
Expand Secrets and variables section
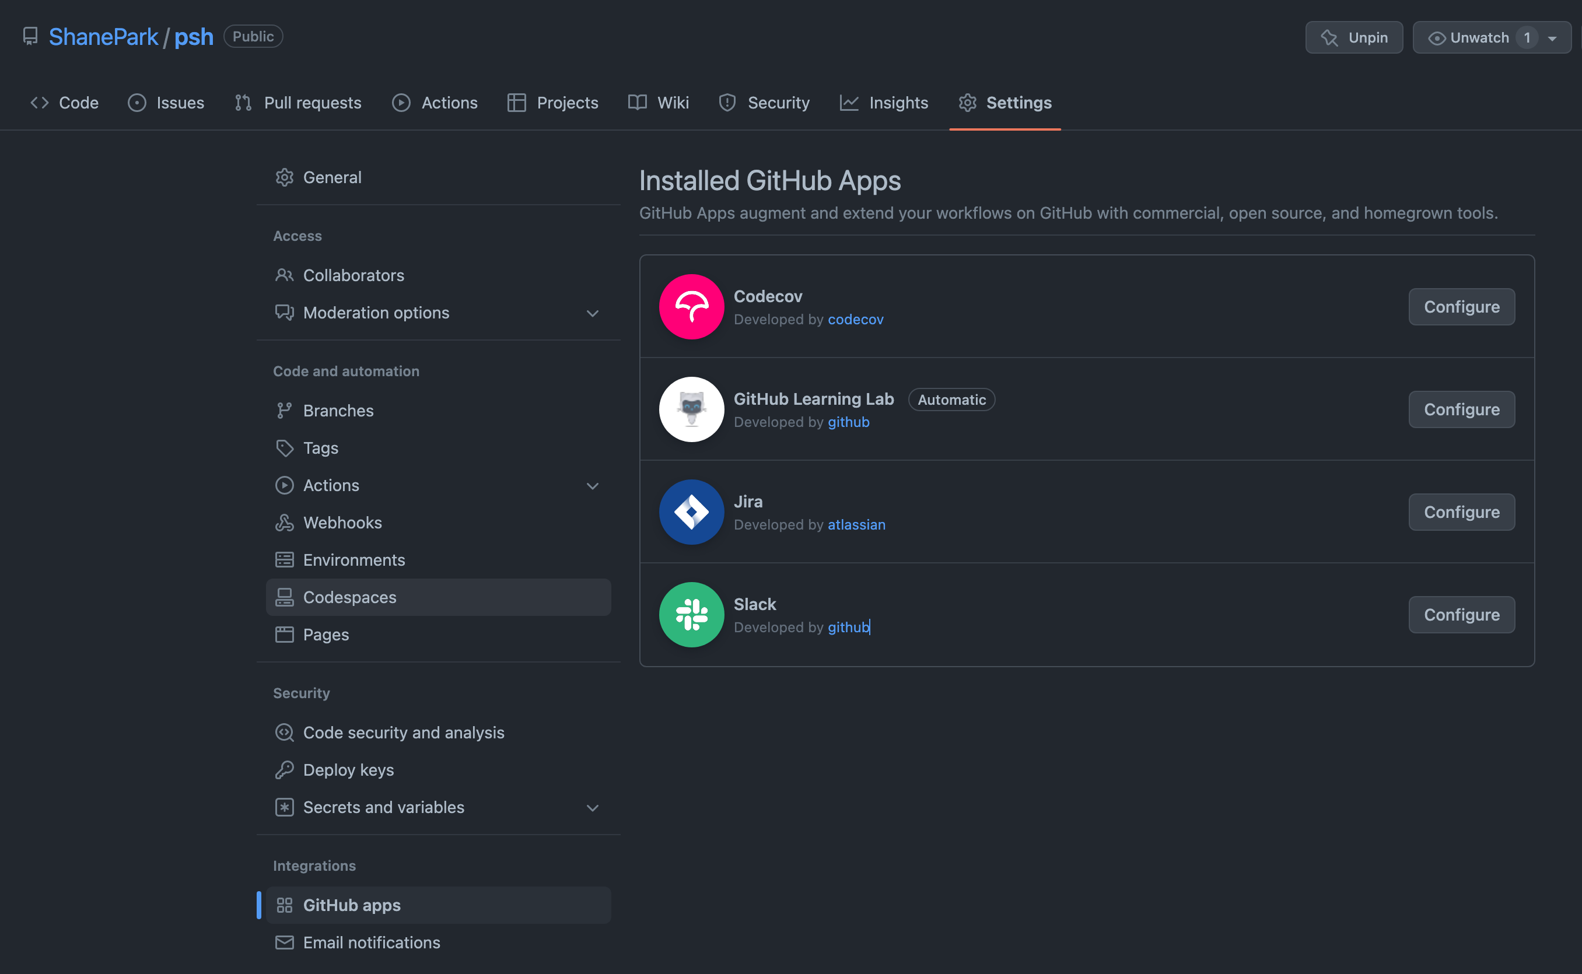coord(592,808)
